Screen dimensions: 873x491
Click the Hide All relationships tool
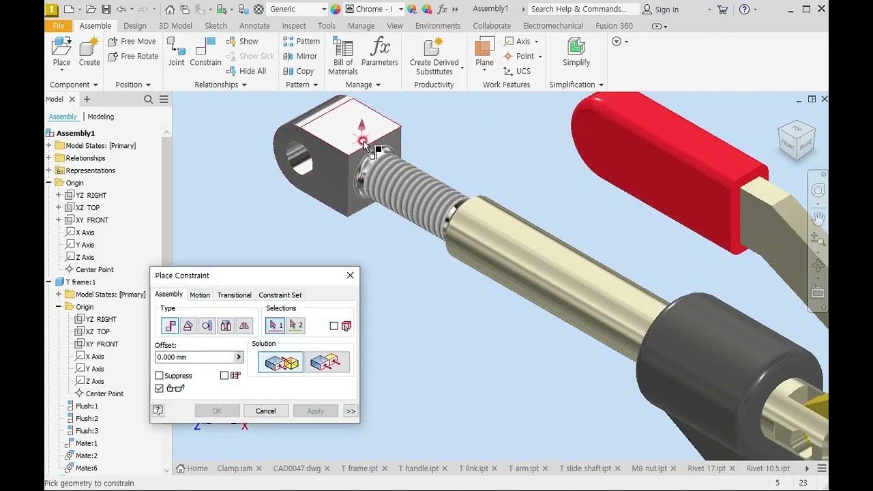tap(246, 71)
